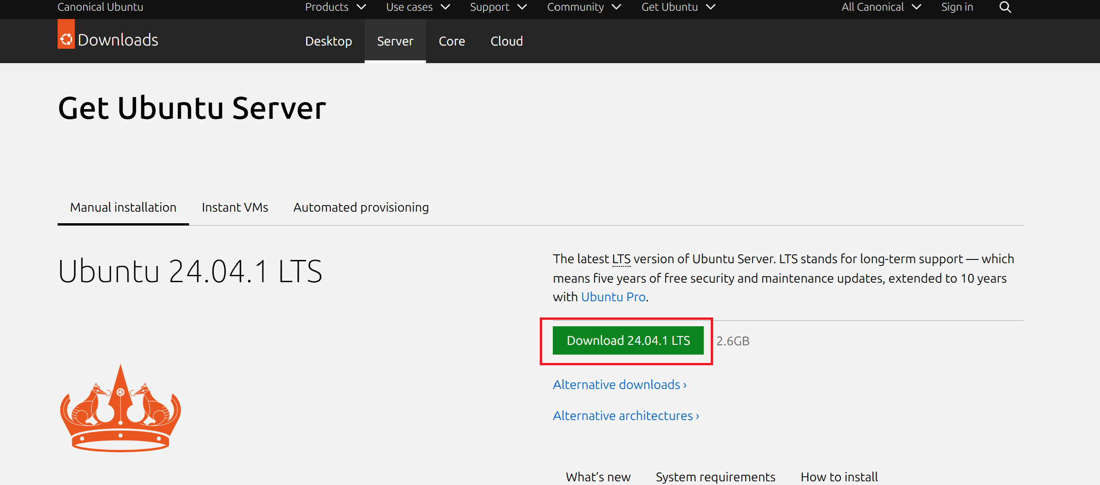Click the orange crown mascot illustration
This screenshot has width=1100, height=485.
click(x=120, y=408)
